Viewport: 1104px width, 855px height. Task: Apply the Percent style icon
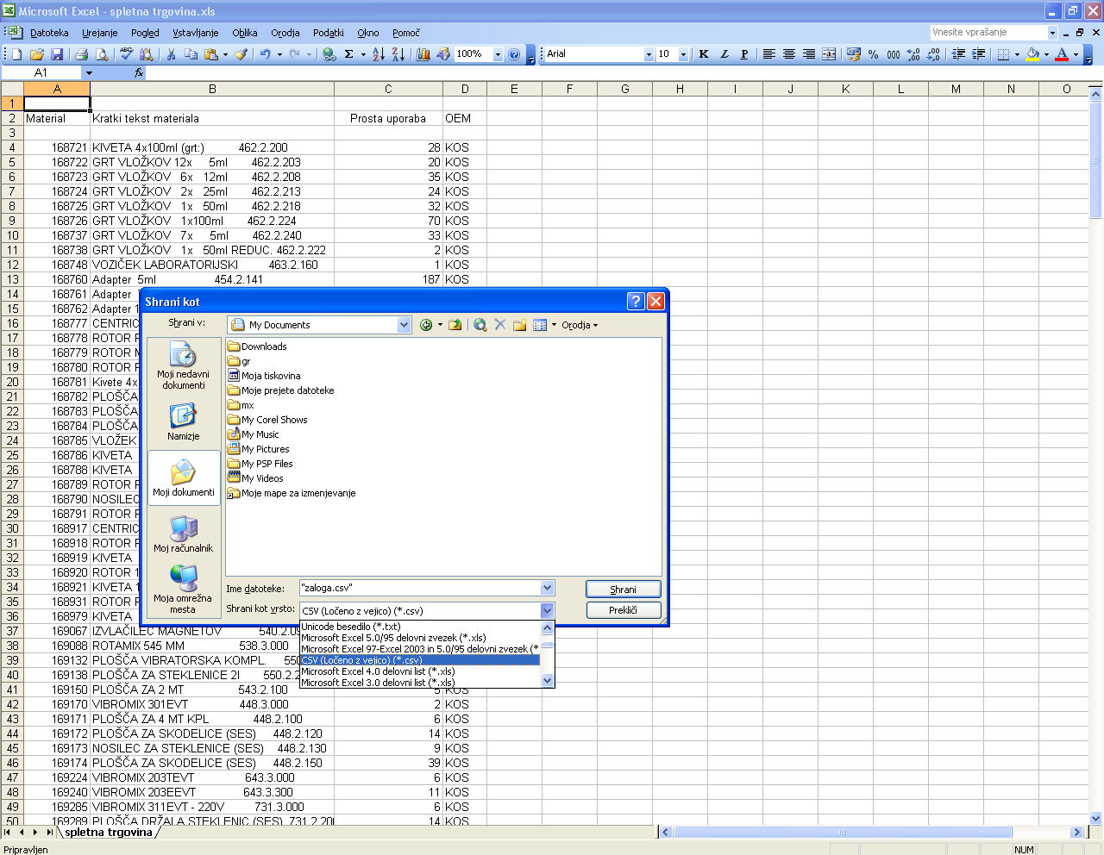click(x=874, y=54)
